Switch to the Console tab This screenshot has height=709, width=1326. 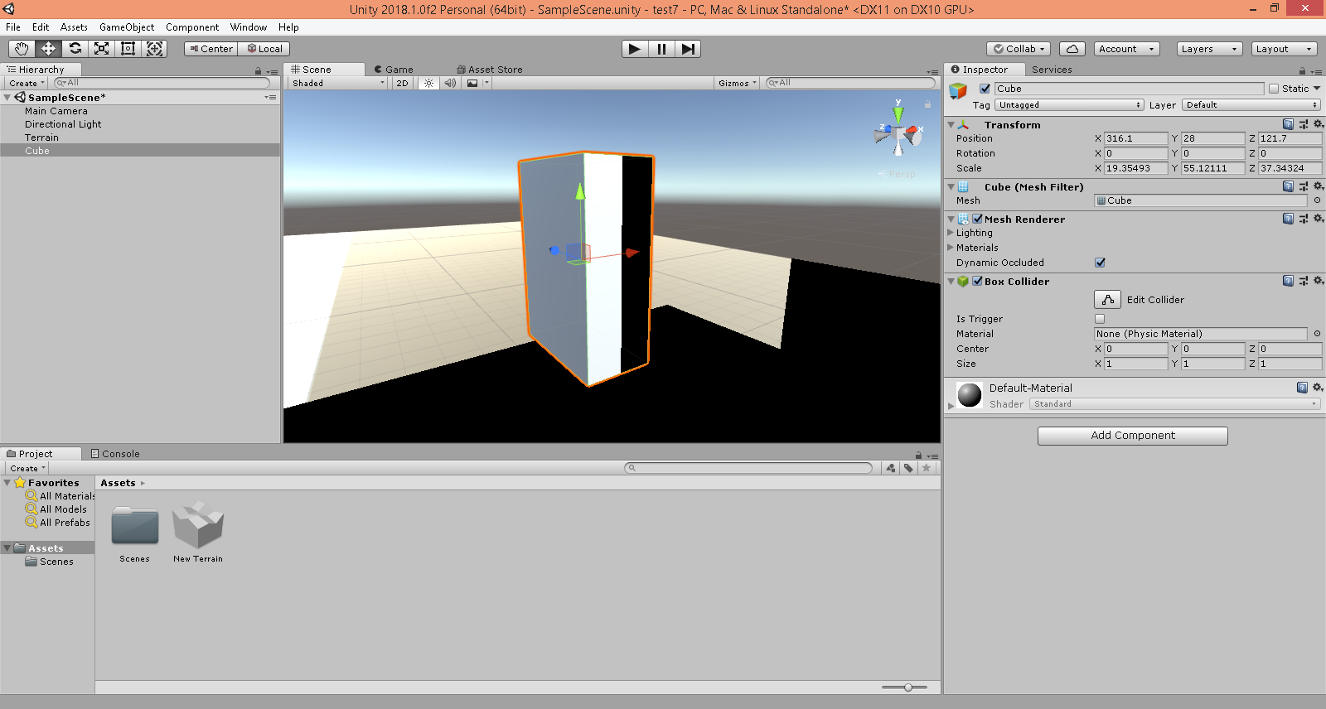click(x=115, y=454)
